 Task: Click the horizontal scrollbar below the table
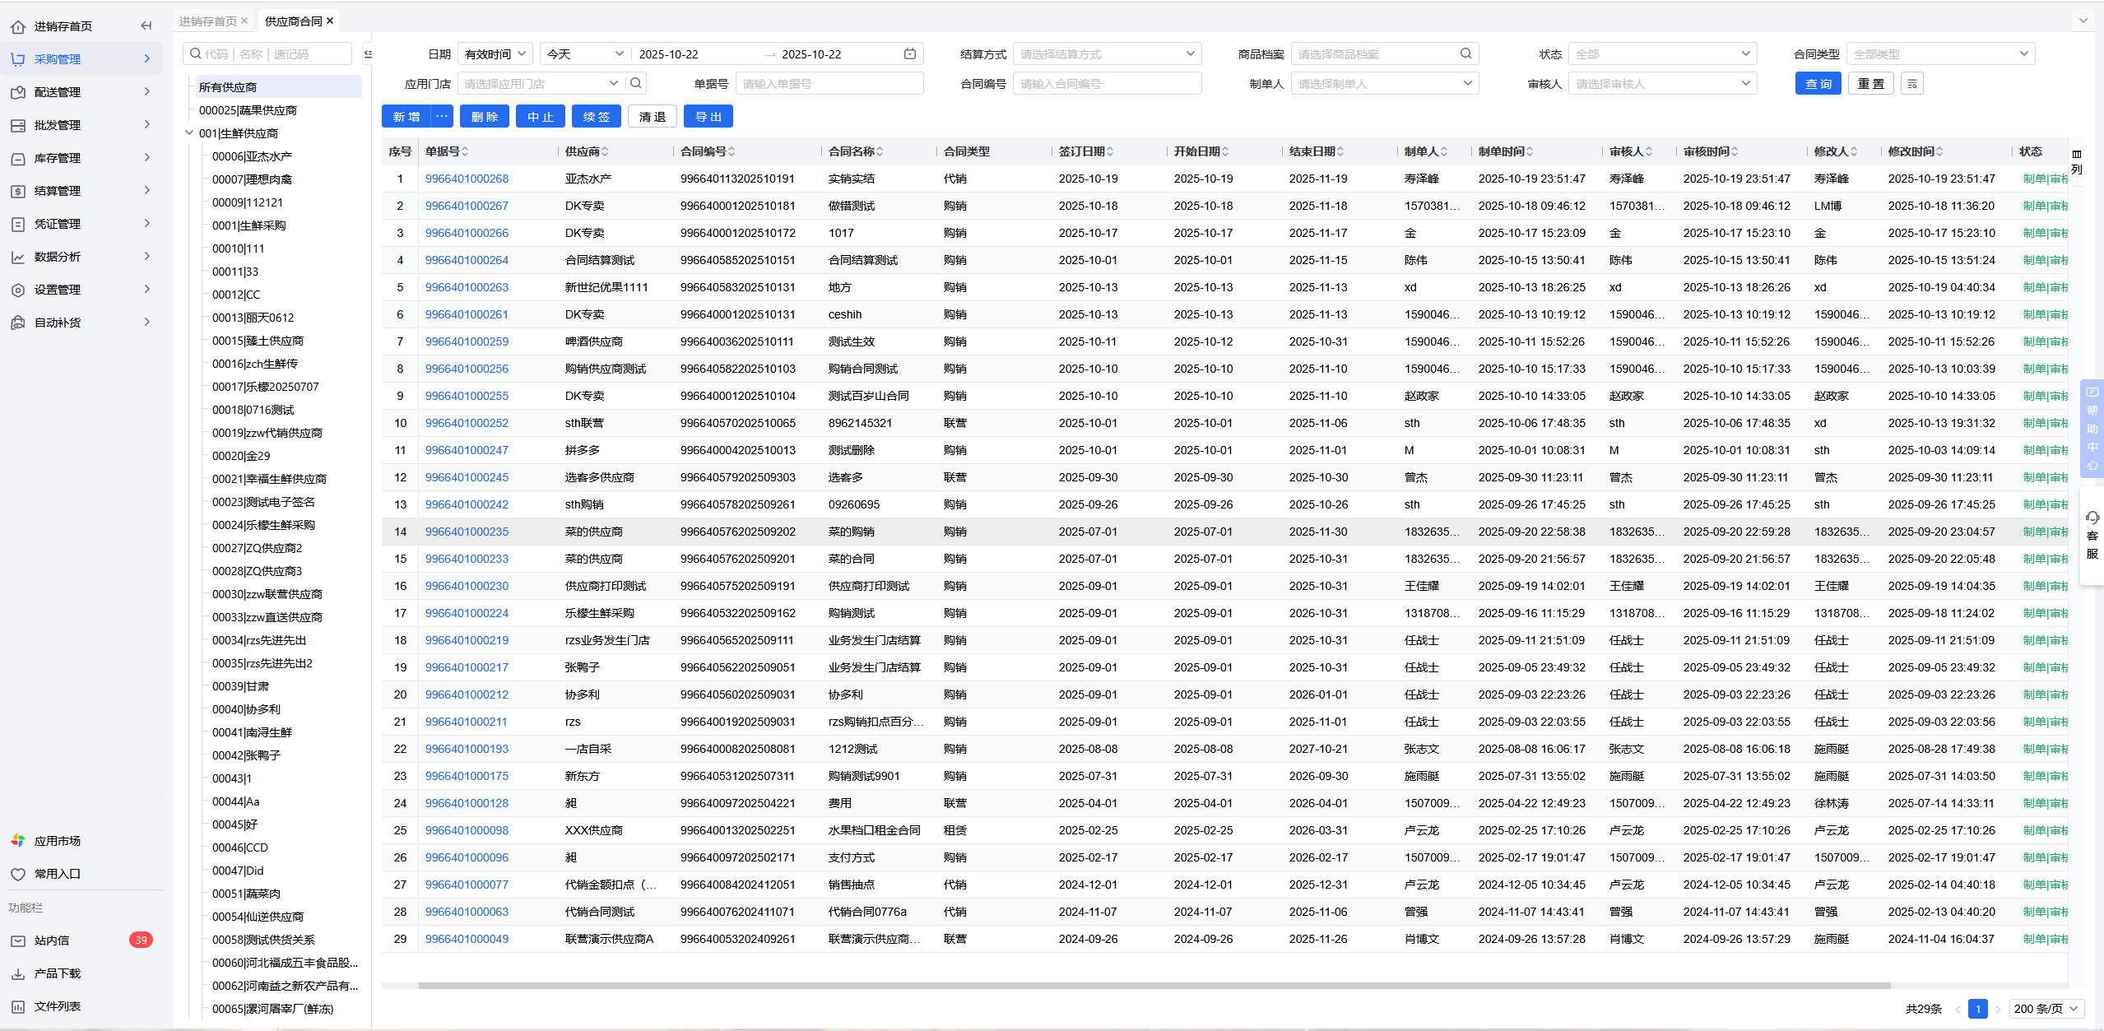click(1152, 985)
